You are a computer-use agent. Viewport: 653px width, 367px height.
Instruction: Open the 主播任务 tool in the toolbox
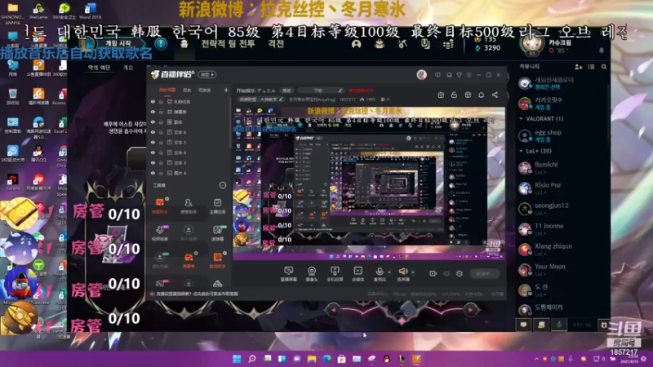pyautogui.click(x=217, y=206)
